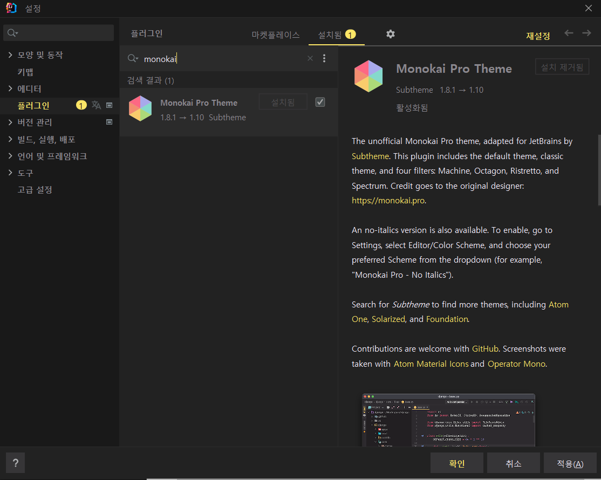Screen dimensions: 601x480
Task: Click update count badge in 플러그인 row
Action: click(x=81, y=105)
